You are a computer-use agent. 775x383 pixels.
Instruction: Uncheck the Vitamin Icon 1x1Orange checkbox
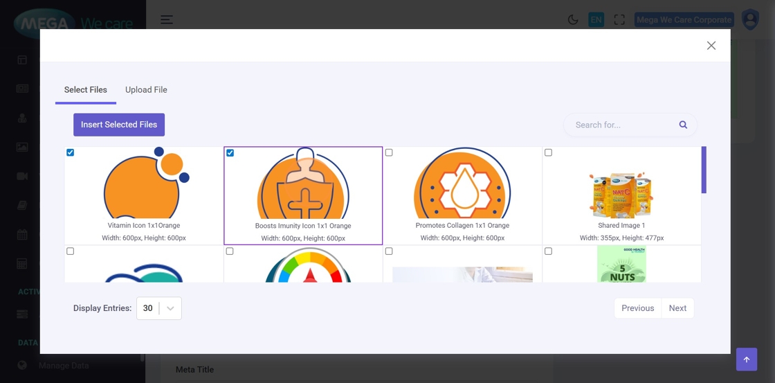(71, 152)
